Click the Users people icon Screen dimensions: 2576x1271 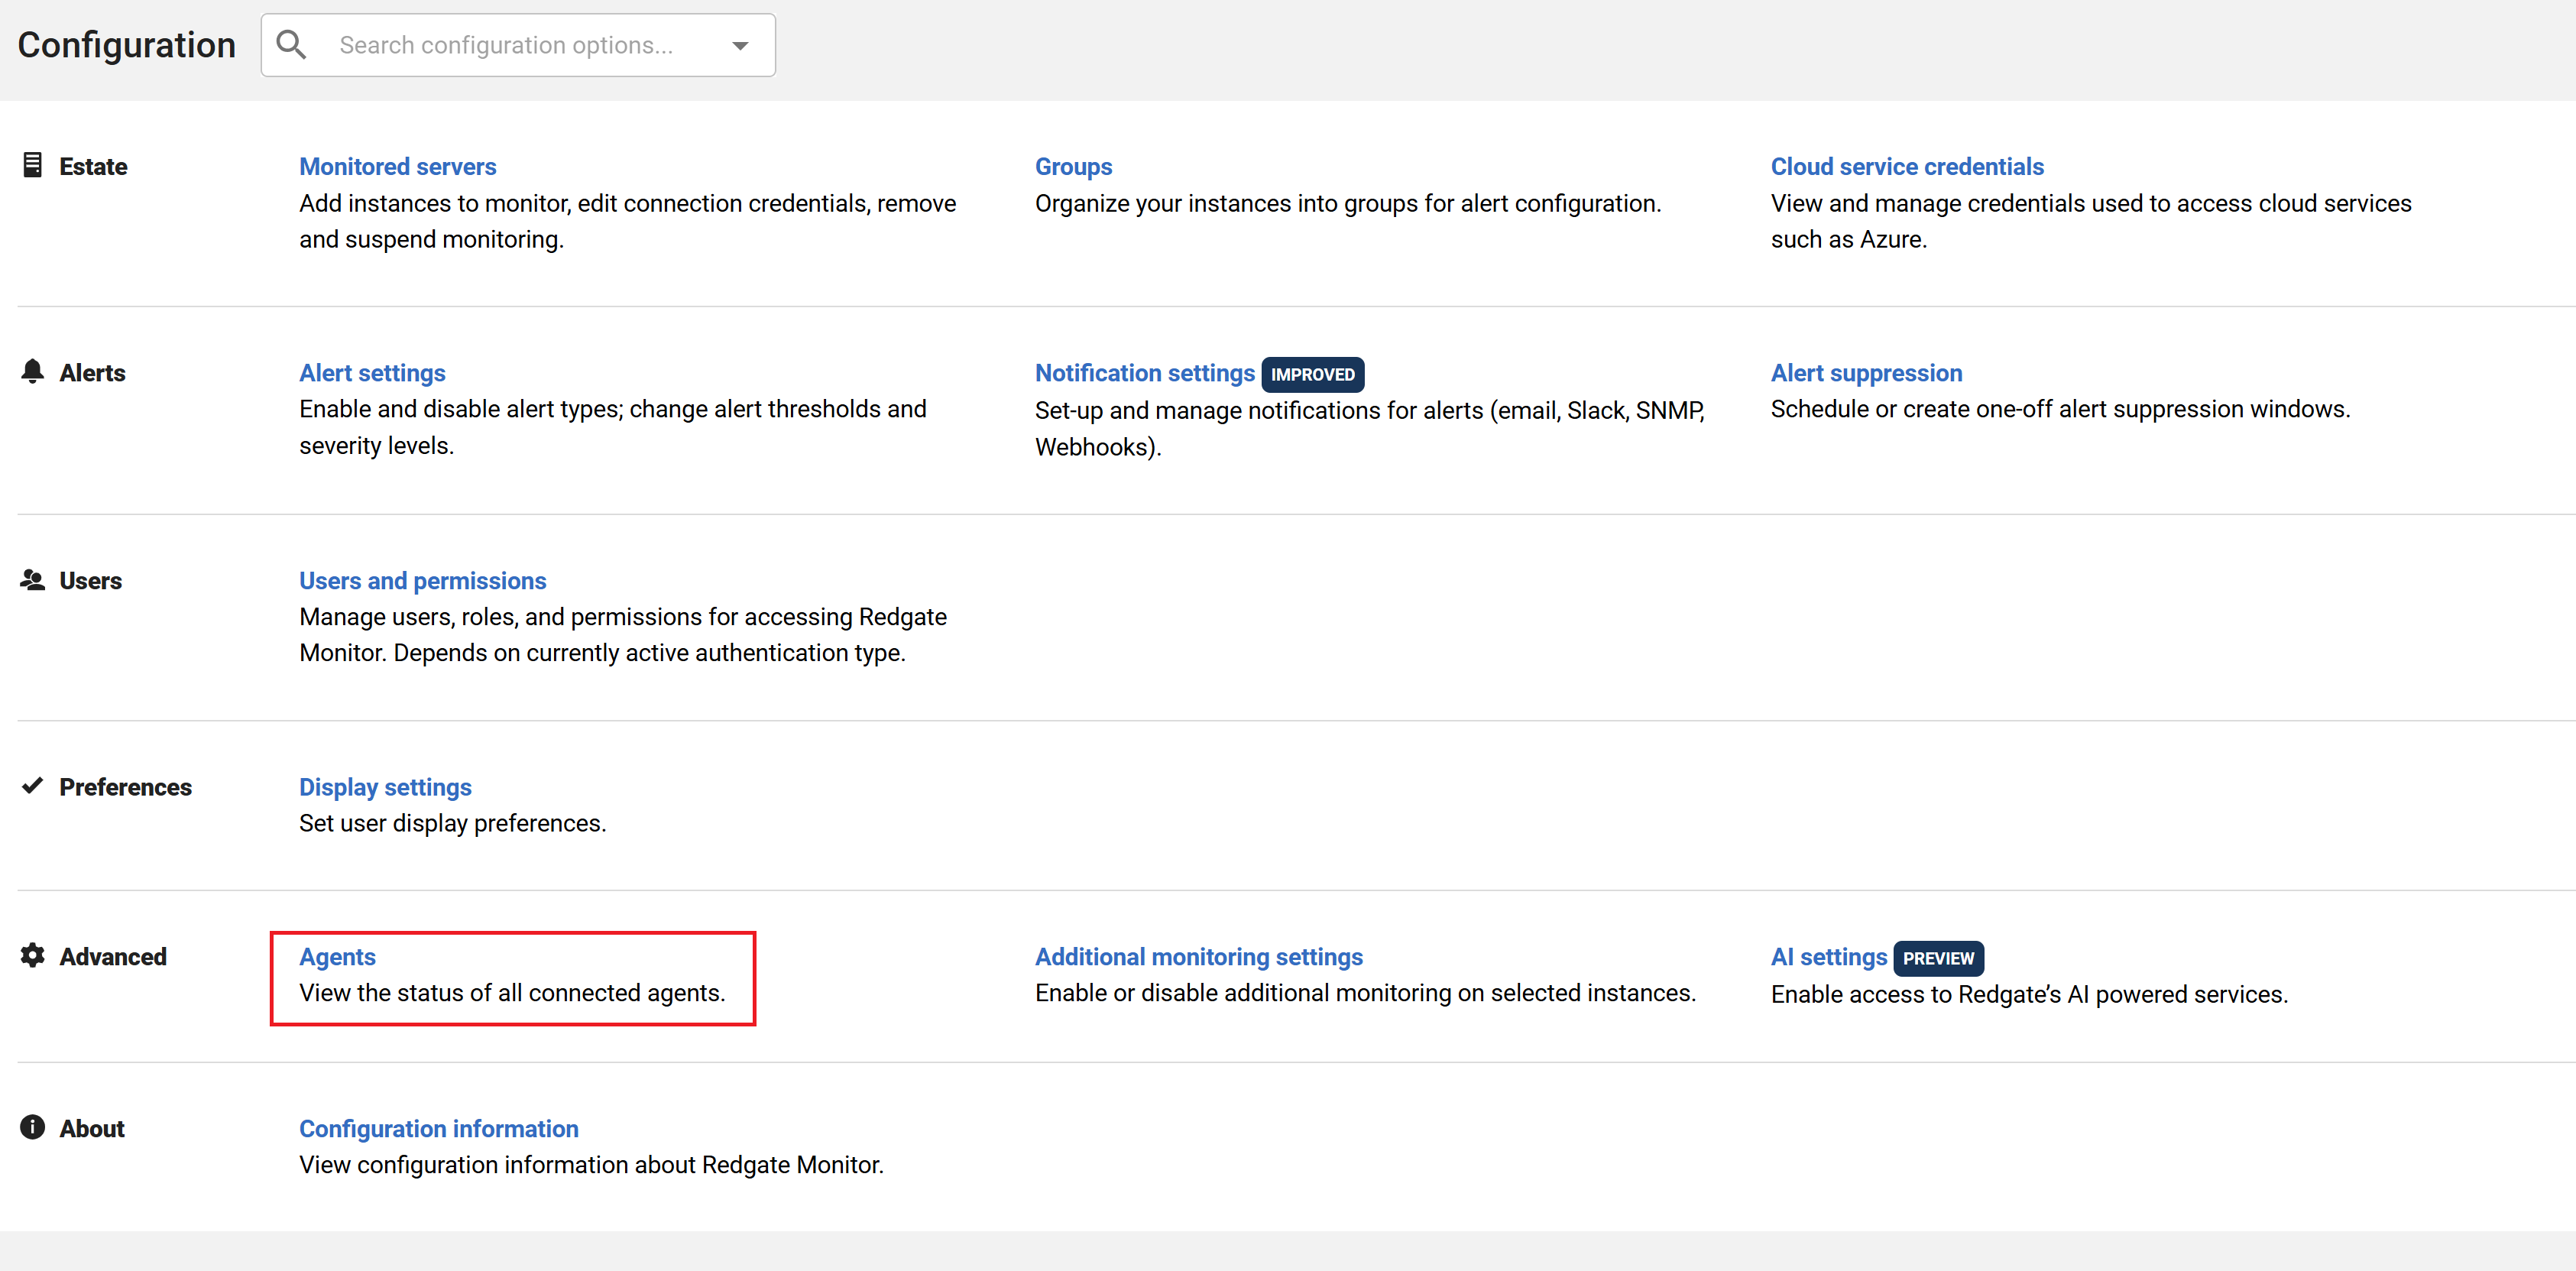click(x=32, y=580)
